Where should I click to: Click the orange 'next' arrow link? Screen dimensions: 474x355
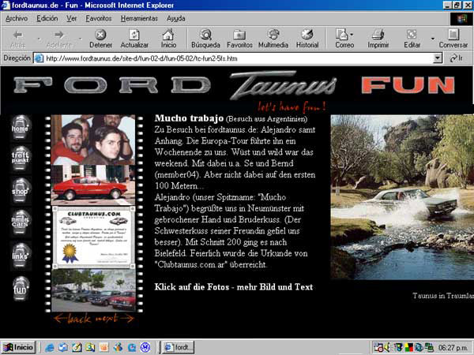pyautogui.click(x=115, y=319)
